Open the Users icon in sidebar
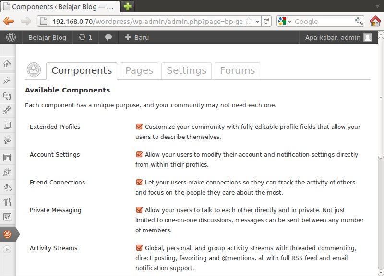This screenshot has width=384, height=276. (7, 187)
